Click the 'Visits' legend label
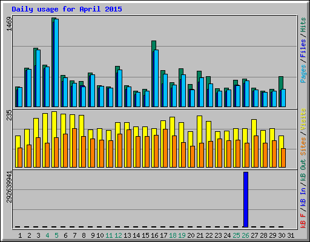 pos(303,119)
